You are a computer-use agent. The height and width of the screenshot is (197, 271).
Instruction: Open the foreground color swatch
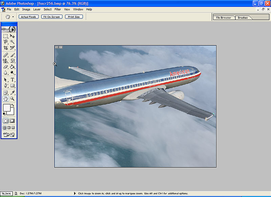pos(6,108)
